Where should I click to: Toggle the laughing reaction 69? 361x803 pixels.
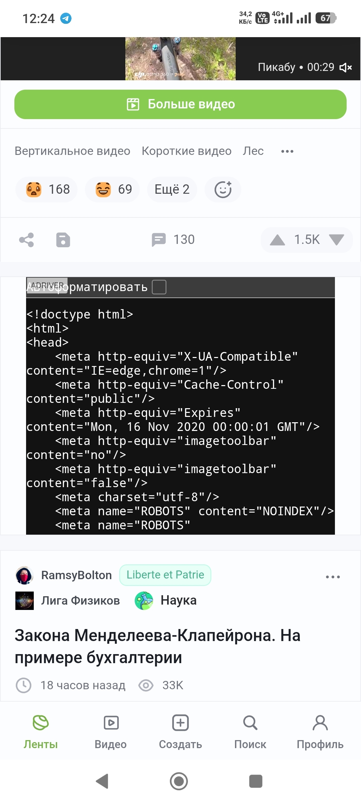coord(112,189)
